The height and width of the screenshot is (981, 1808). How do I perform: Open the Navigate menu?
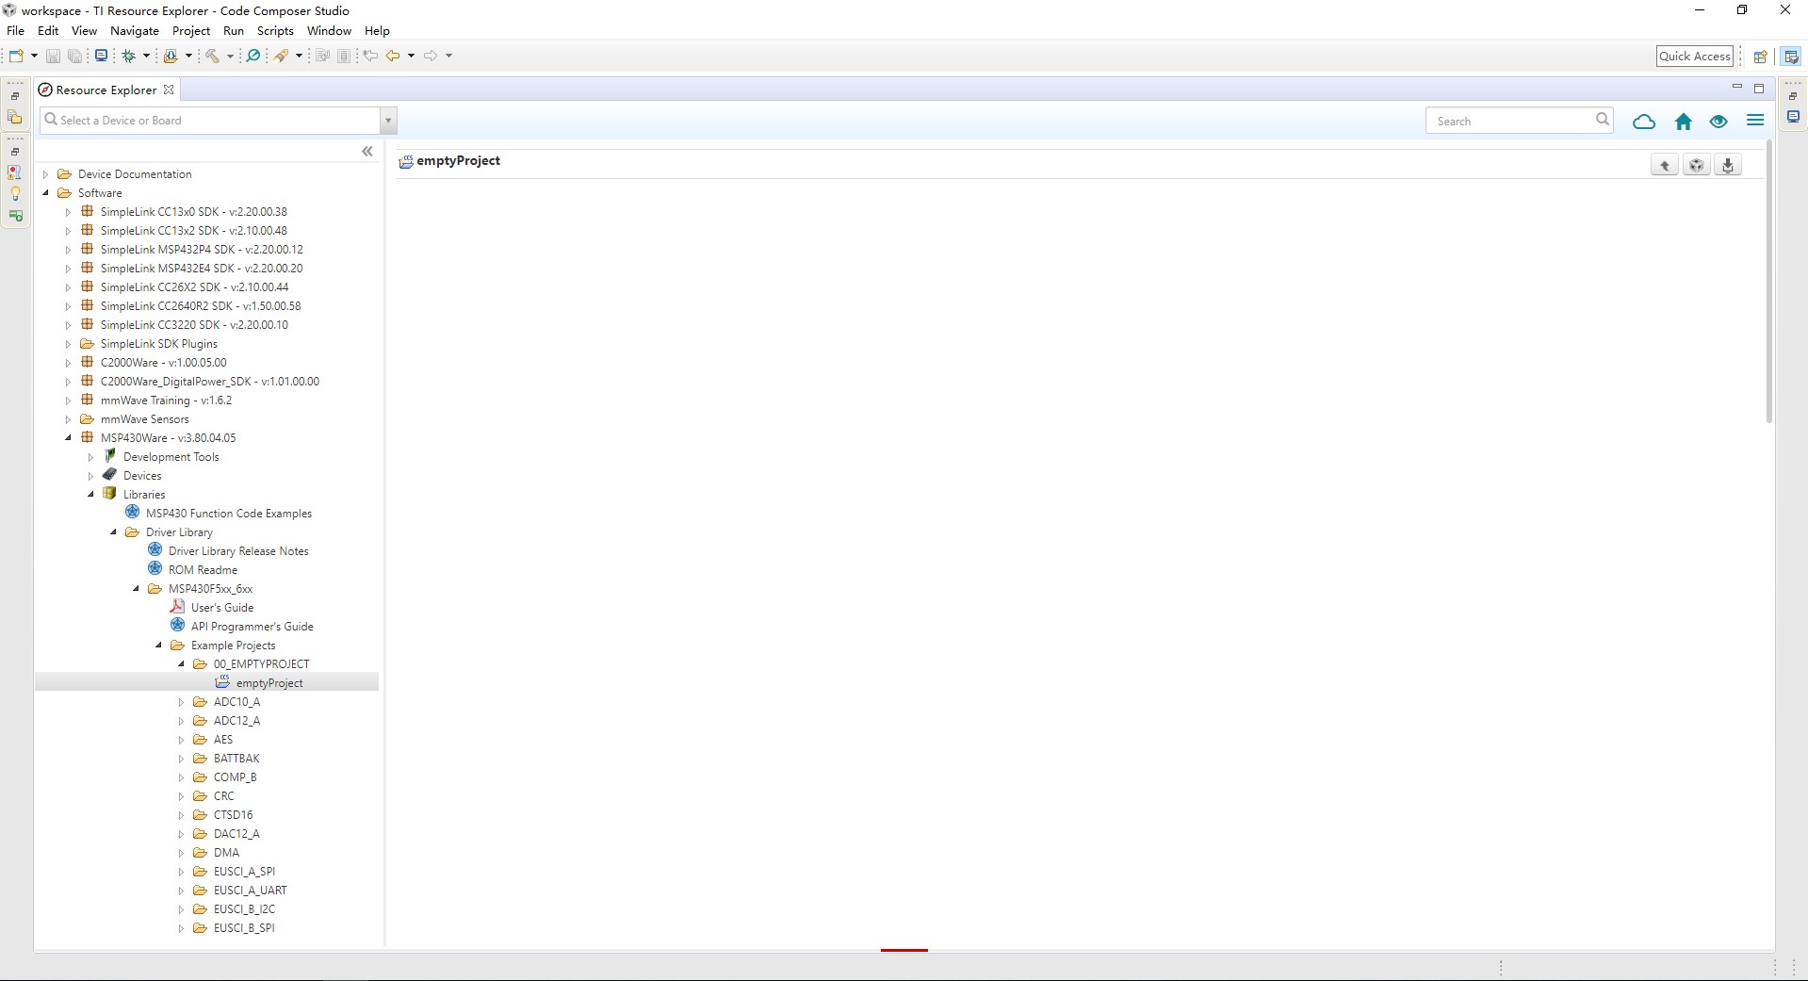[135, 31]
